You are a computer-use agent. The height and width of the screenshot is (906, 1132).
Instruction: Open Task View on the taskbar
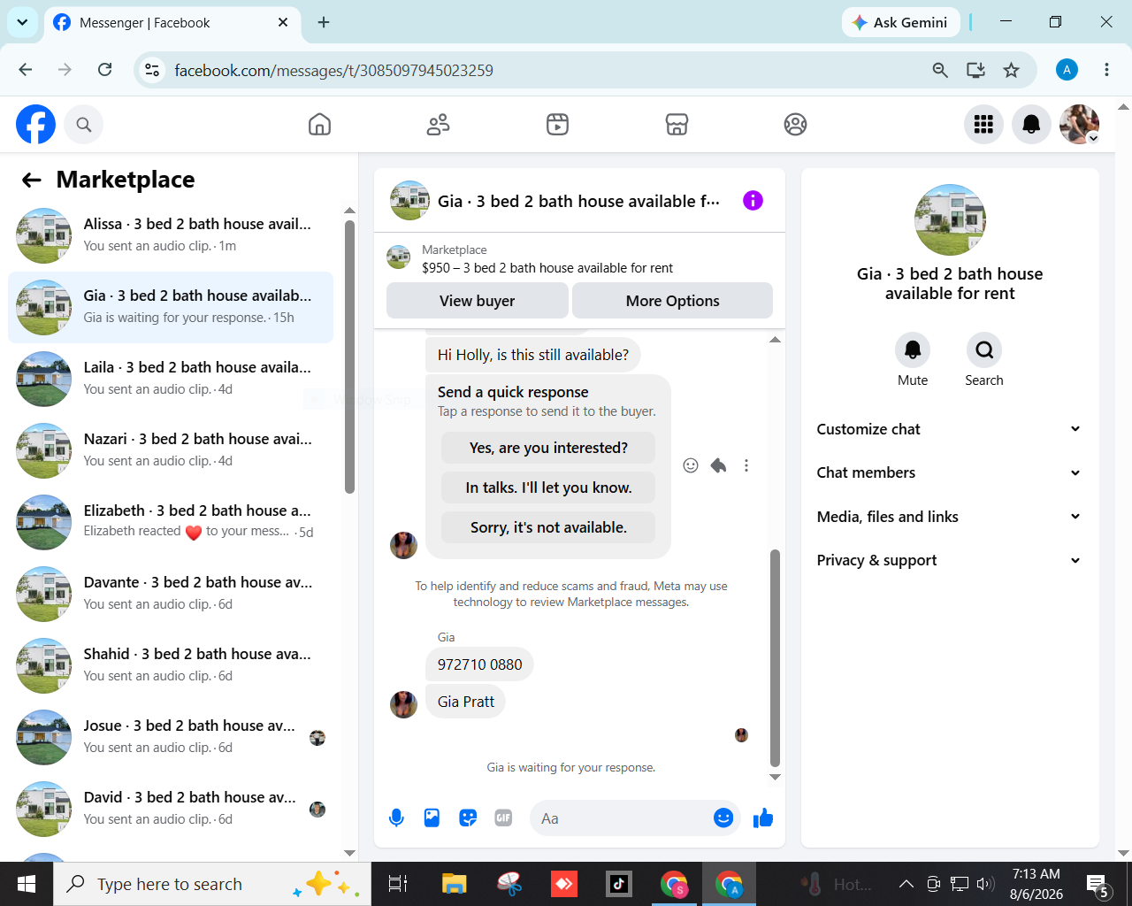(398, 884)
